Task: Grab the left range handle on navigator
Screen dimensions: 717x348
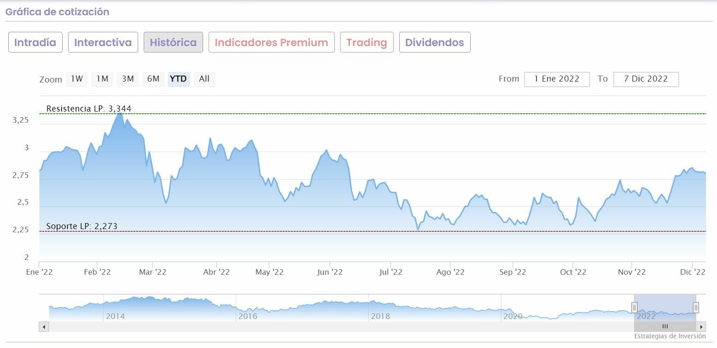Action: [634, 307]
